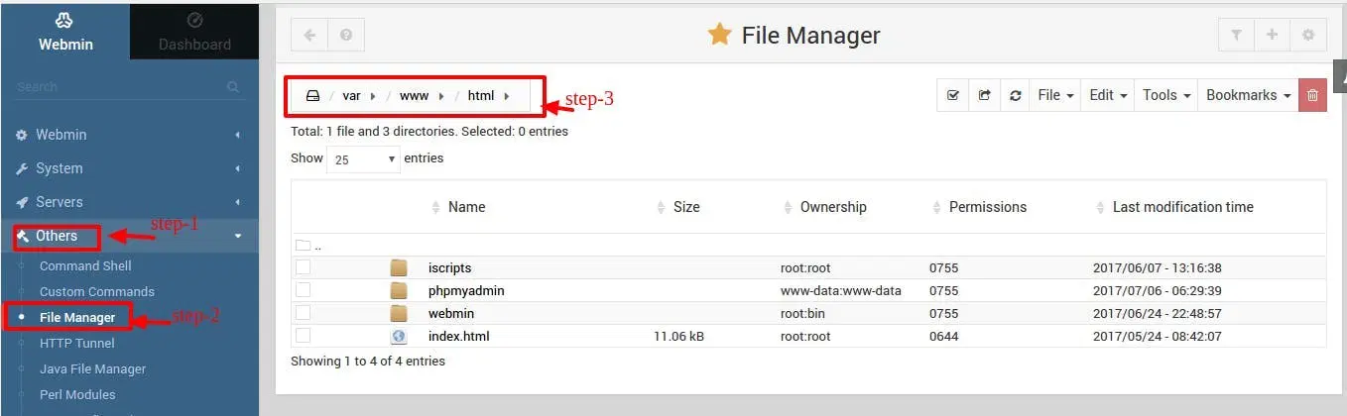Click the '11.06 kB' size cell
Screen dimensions: 1347x416
pyautogui.click(x=679, y=336)
